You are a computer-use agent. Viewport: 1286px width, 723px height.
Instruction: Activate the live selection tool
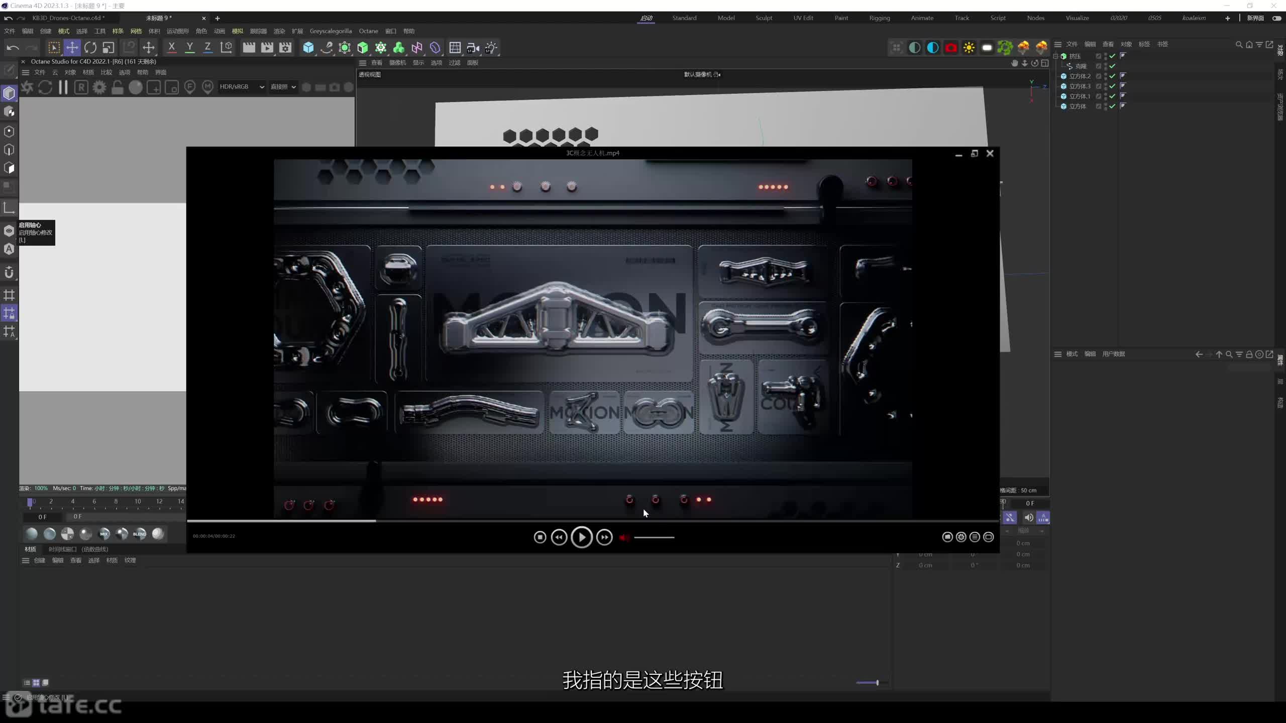point(54,48)
